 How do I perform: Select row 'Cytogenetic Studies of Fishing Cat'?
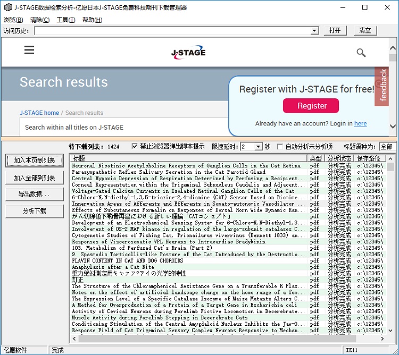tap(228, 235)
